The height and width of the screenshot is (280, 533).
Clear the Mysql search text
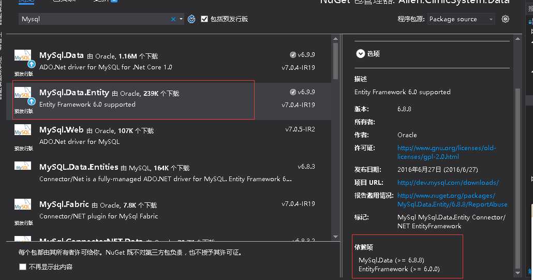click(173, 19)
